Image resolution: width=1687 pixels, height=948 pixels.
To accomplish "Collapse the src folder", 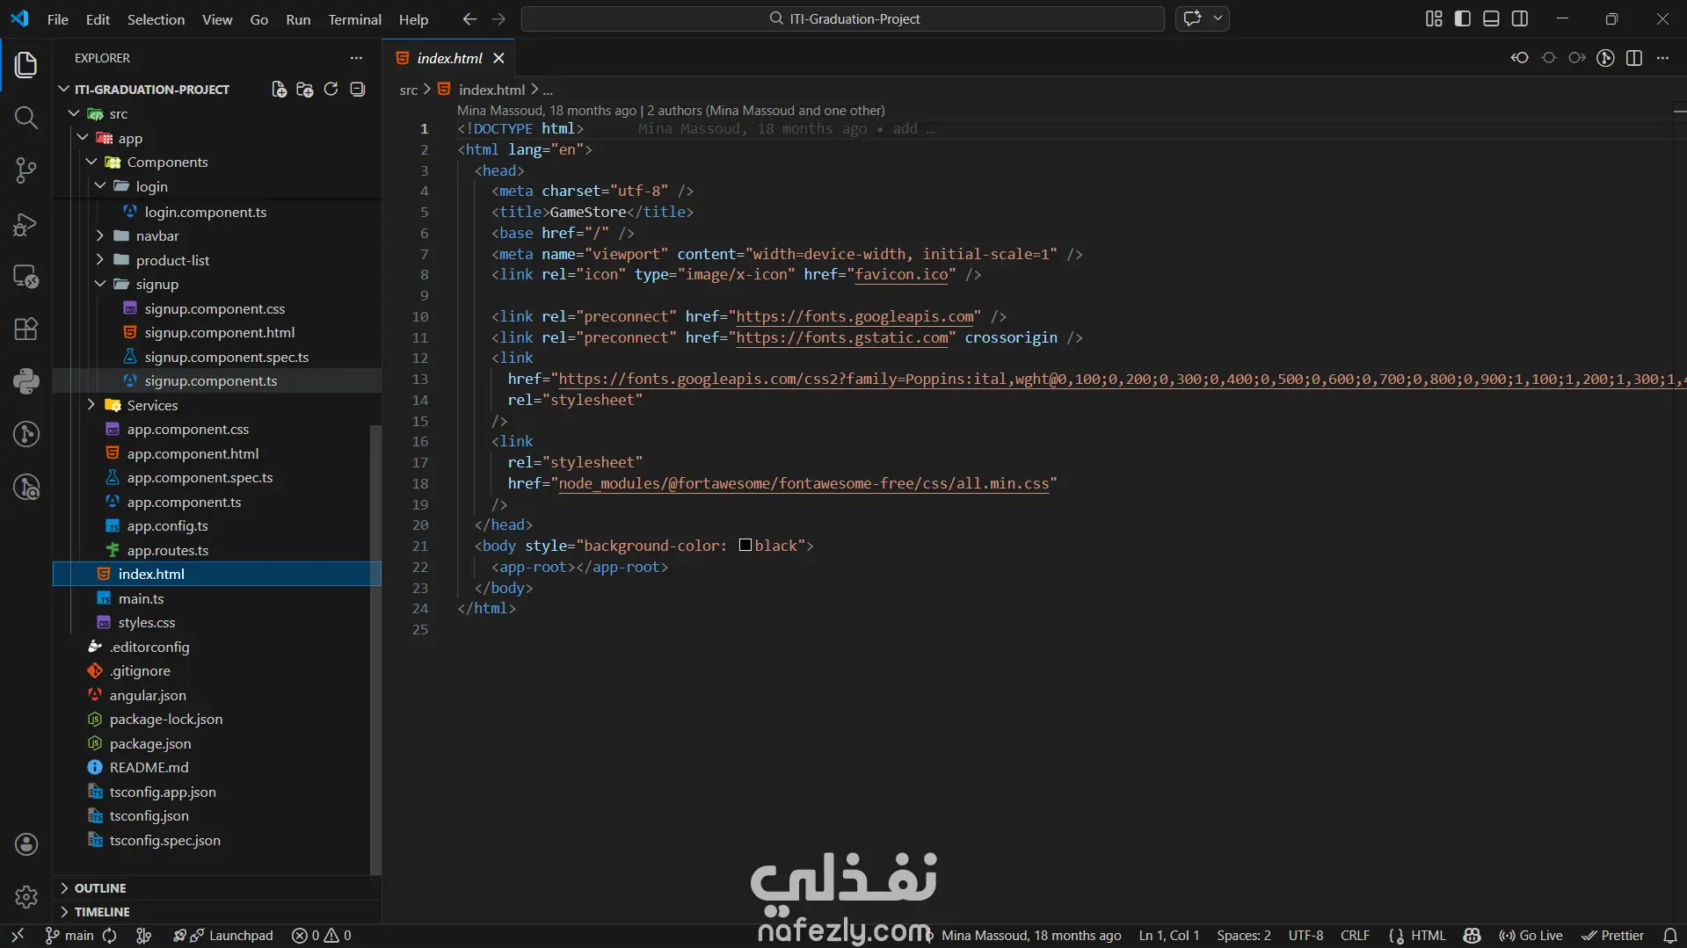I will point(74,113).
